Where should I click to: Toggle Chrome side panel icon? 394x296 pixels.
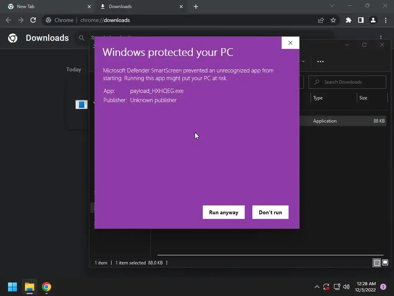pos(361,20)
